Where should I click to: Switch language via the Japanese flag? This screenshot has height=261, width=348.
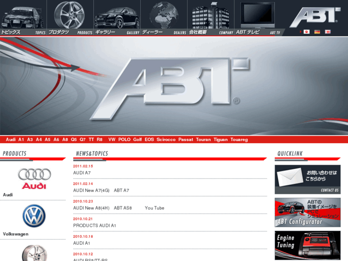tap(306, 32)
